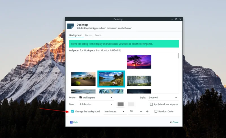Click the wallpaper list scrollbar
This screenshot has width=226, height=138.
pos(178,56)
